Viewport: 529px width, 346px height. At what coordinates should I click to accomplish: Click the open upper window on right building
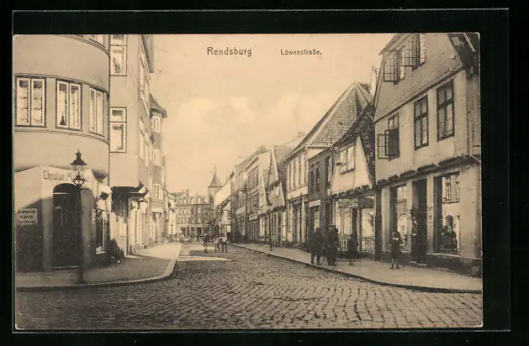point(393,64)
